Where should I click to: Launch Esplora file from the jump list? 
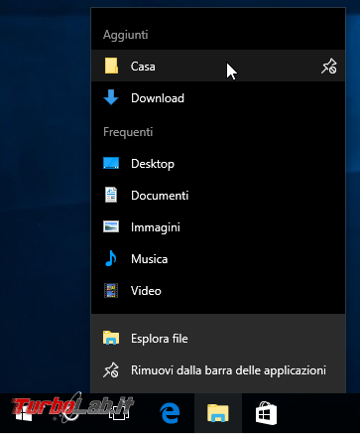(x=218, y=339)
